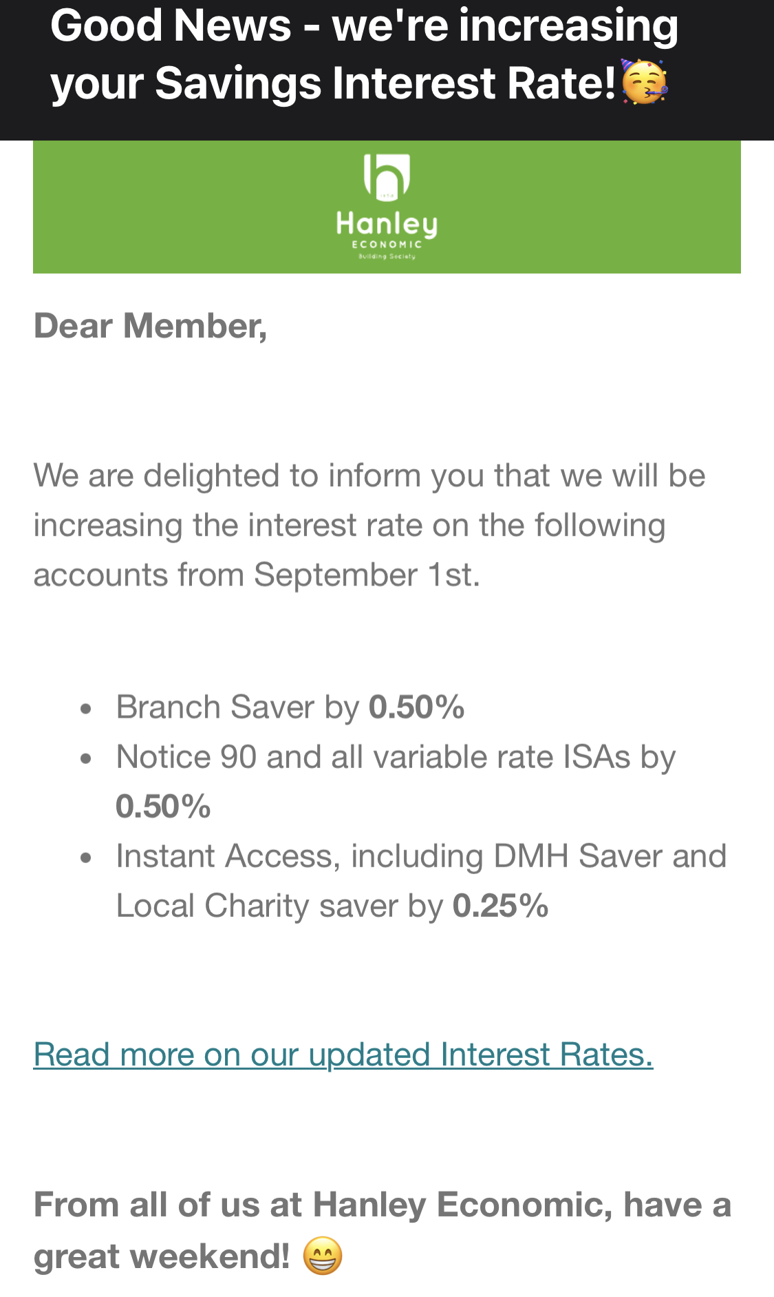The height and width of the screenshot is (1297, 774).
Task: Tap the party face emoji in subject
Action: click(x=645, y=81)
